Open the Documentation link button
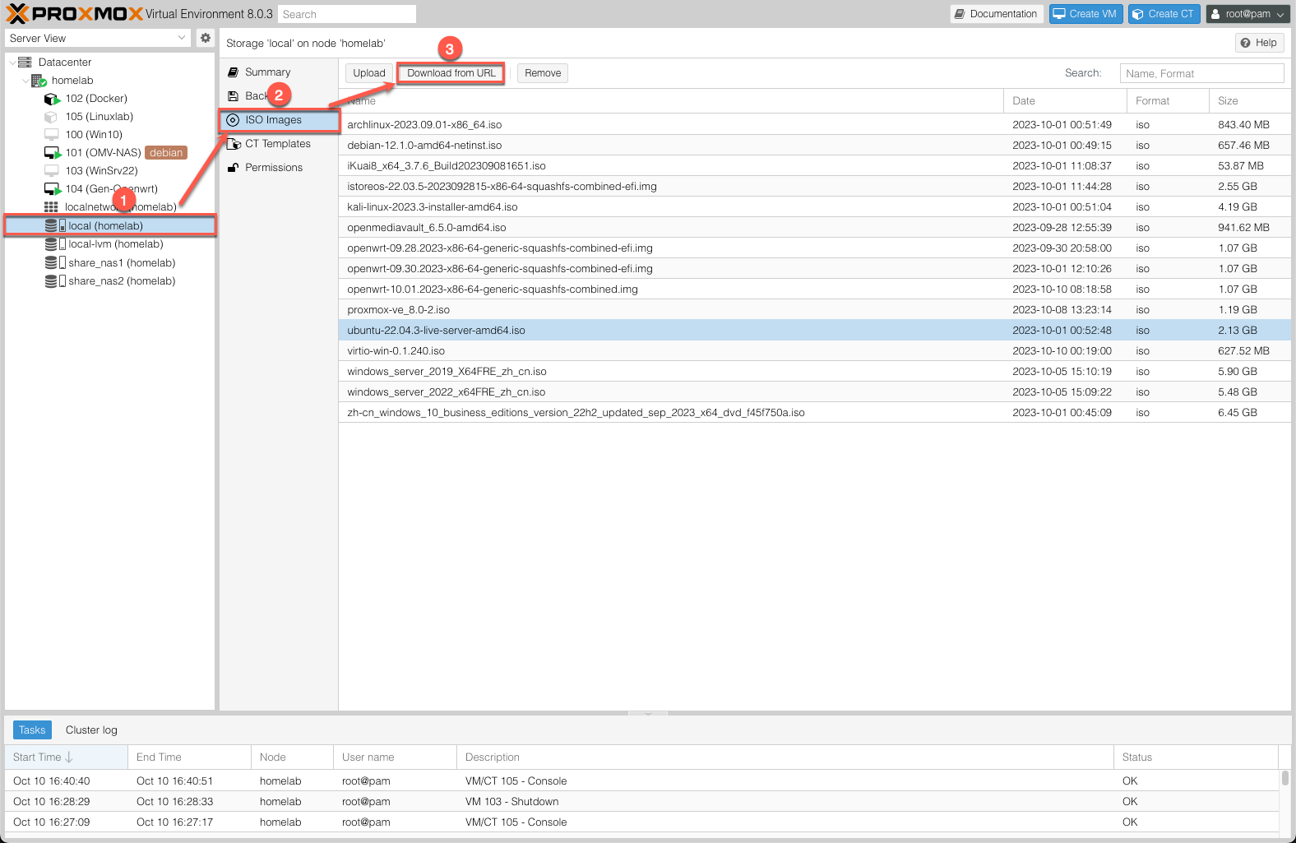The height and width of the screenshot is (843, 1296). click(x=997, y=14)
